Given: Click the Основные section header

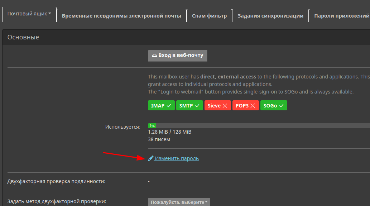Looking at the screenshot, I should (x=23, y=37).
